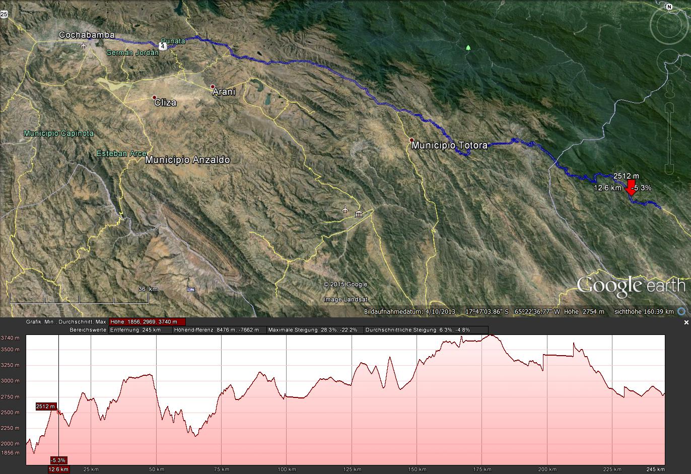691x474 pixels.
Task: Click the museum landmark icon on map
Action: [359, 215]
